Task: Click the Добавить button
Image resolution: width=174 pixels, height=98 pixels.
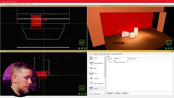Action: 110,93
